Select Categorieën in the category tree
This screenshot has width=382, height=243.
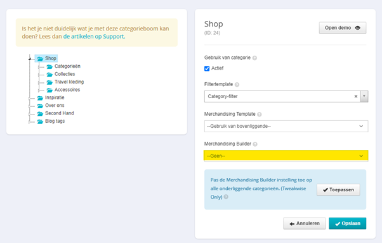tap(67, 66)
